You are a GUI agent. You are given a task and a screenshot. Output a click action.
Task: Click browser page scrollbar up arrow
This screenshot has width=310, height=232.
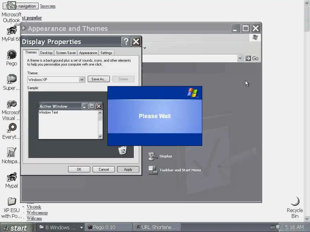[307, 3]
